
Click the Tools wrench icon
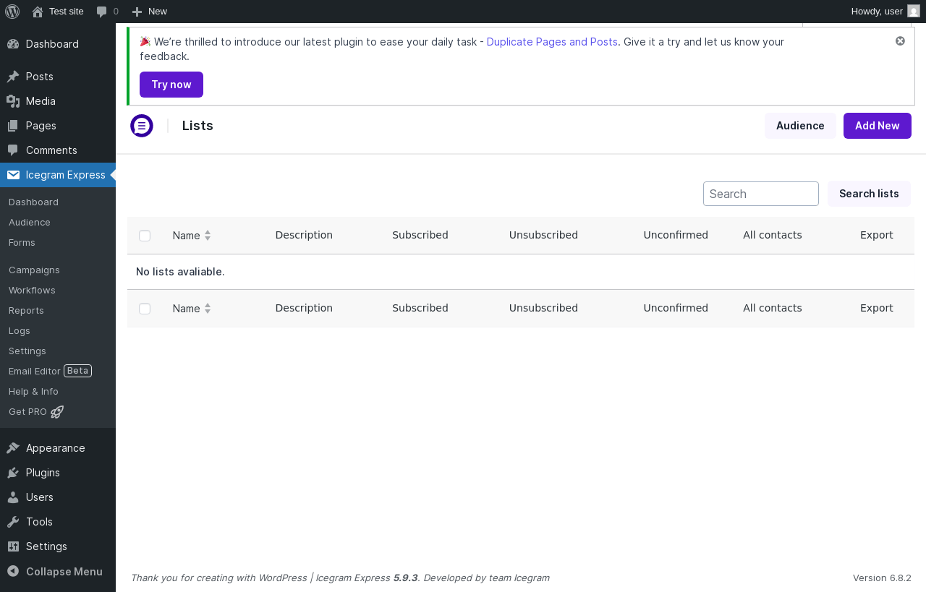point(13,522)
